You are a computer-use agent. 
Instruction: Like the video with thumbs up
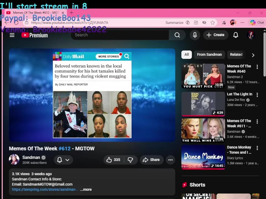tap(113, 160)
